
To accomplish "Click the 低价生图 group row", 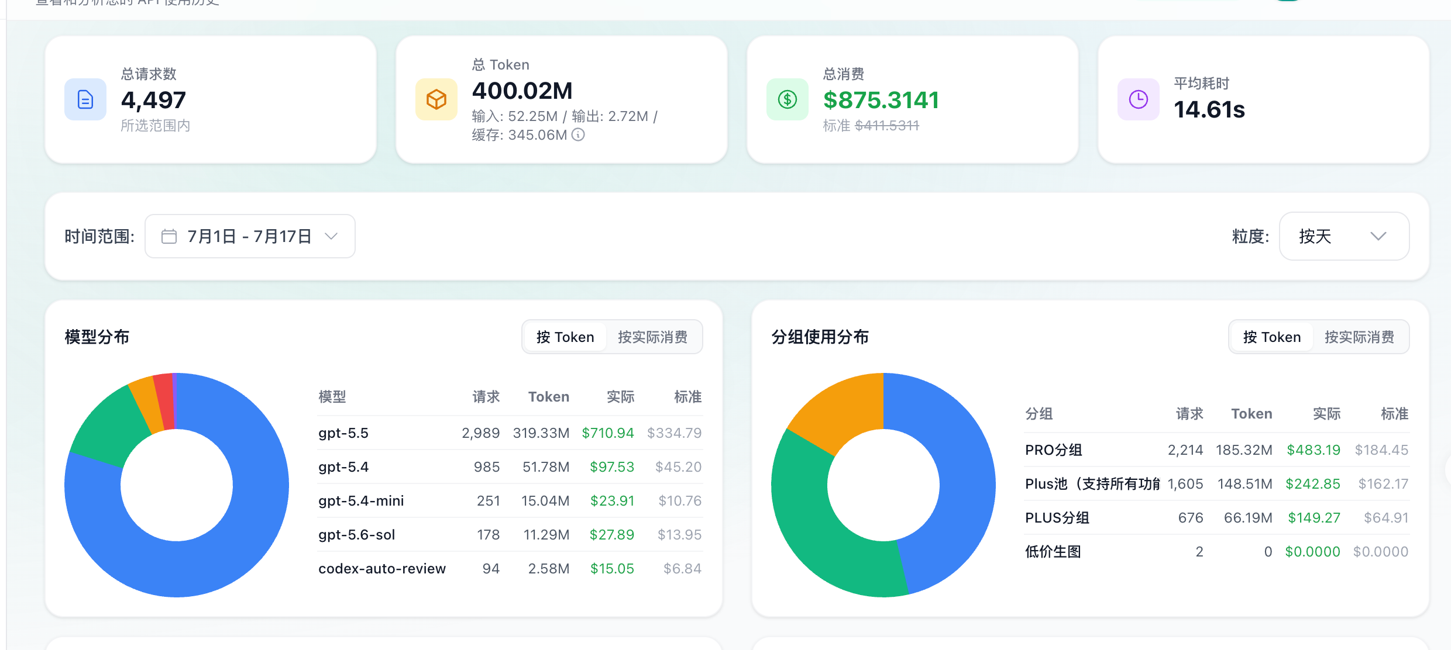I will (x=1217, y=552).
